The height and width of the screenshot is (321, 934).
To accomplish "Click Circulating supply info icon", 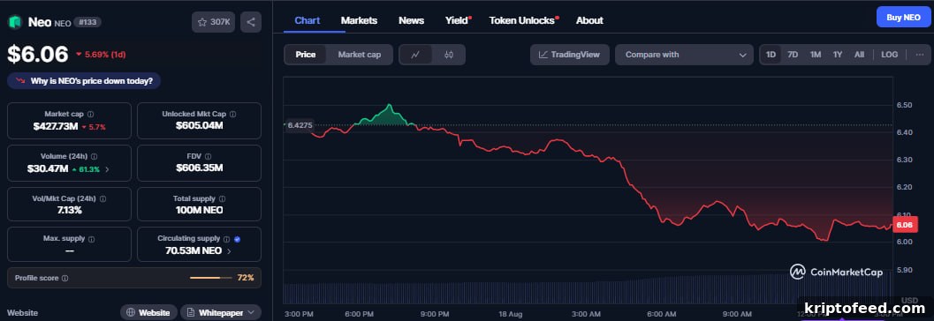I will pyautogui.click(x=227, y=239).
